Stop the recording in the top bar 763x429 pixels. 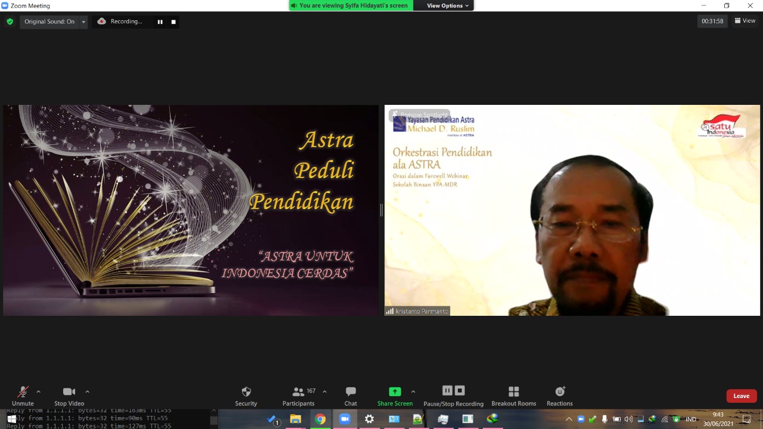[x=173, y=21]
